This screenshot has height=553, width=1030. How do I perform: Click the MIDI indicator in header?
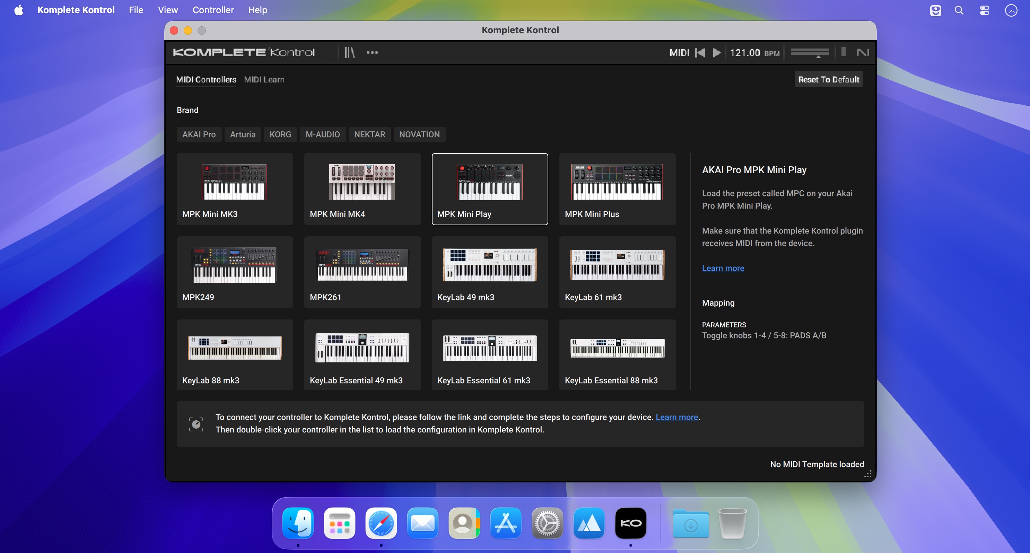coord(679,52)
